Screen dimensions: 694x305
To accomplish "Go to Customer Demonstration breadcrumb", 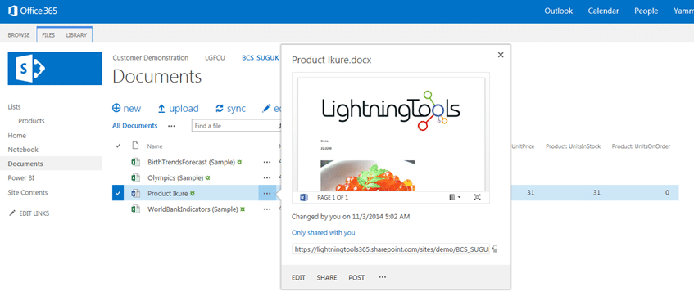I will click(151, 58).
